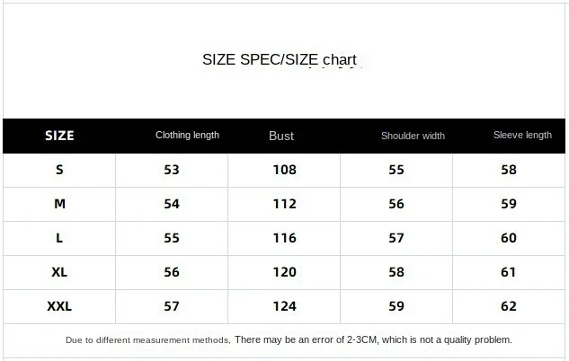Screen dimensions: 569x361
Task: Select the Shoulder width header
Action: point(413,136)
